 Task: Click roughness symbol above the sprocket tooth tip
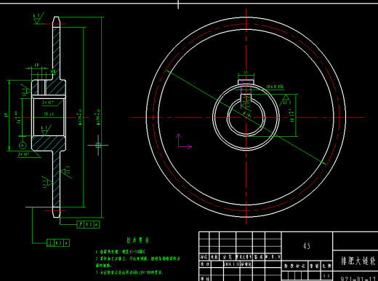point(38,18)
